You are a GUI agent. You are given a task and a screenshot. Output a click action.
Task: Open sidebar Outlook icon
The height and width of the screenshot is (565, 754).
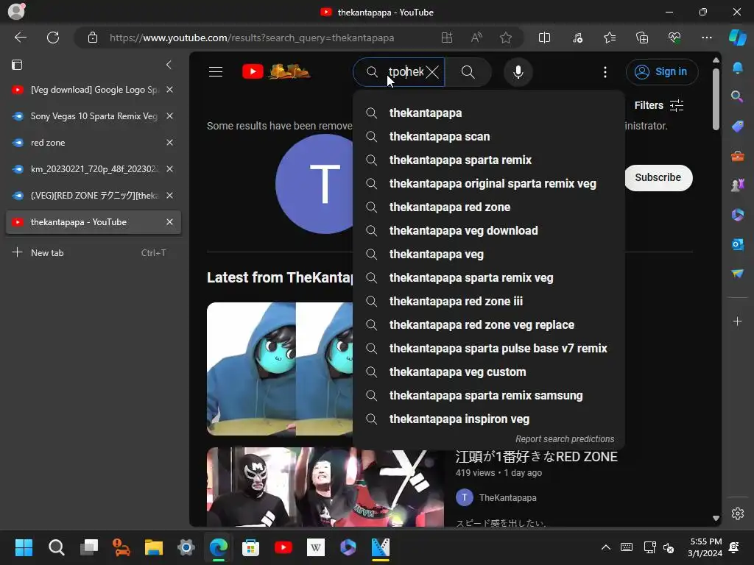click(x=737, y=244)
